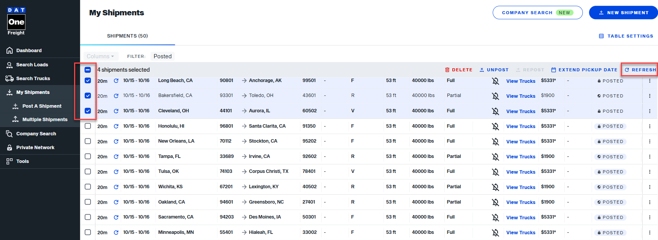Click the New Shipment button
658x240 pixels.
pyautogui.click(x=623, y=13)
